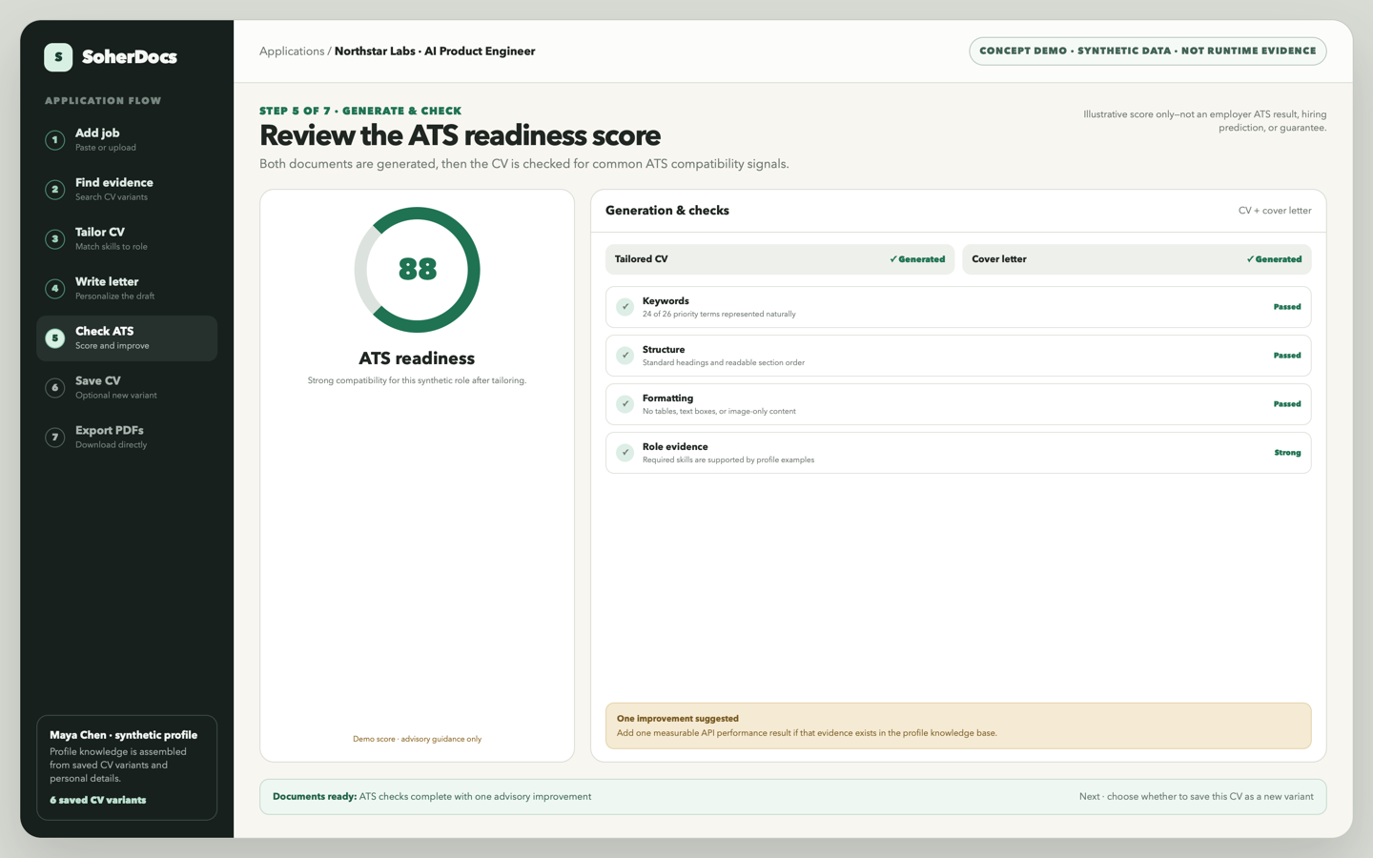Click the ATS score ring showing 88

[417, 270]
